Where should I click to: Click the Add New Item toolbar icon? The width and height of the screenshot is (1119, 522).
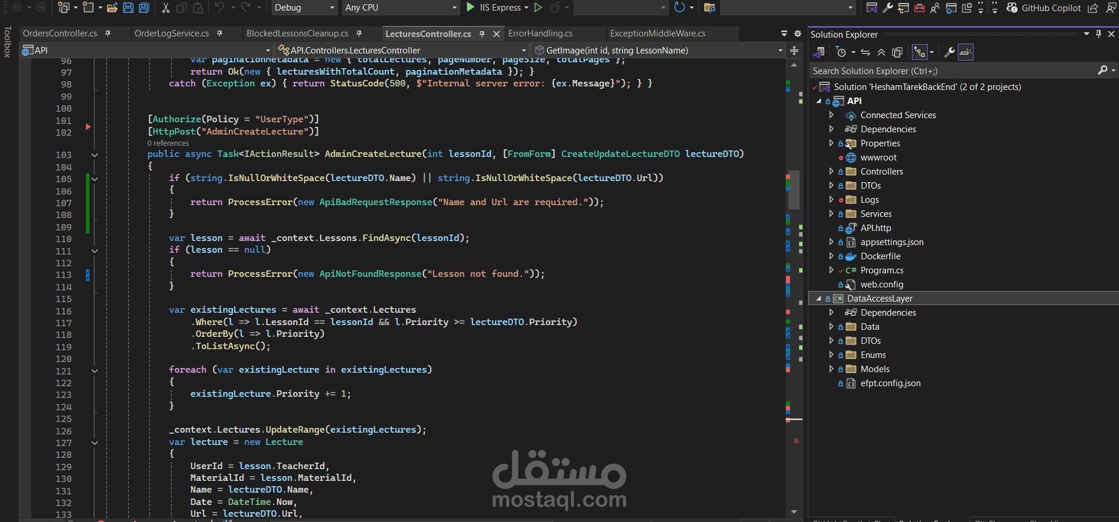pos(88,8)
